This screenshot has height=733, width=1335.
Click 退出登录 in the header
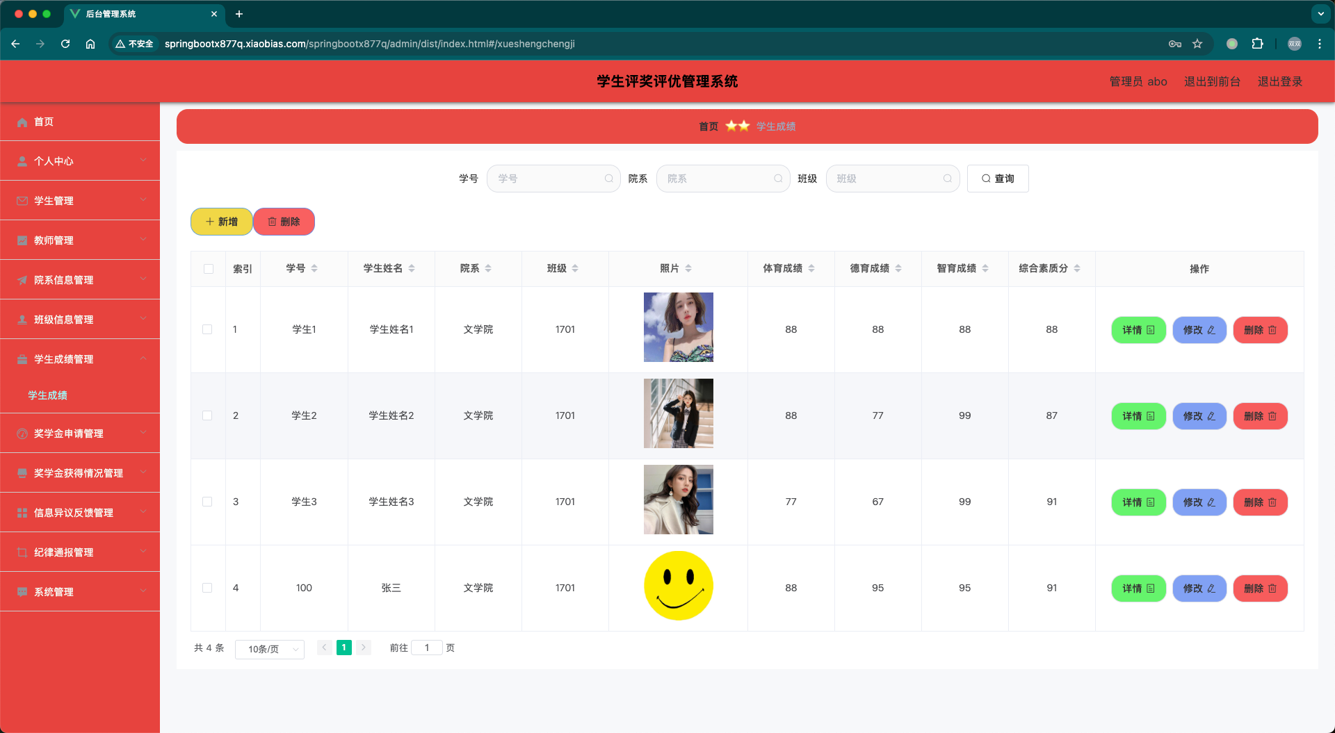[1279, 81]
